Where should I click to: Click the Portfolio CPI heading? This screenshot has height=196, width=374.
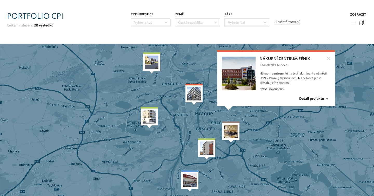(35, 16)
